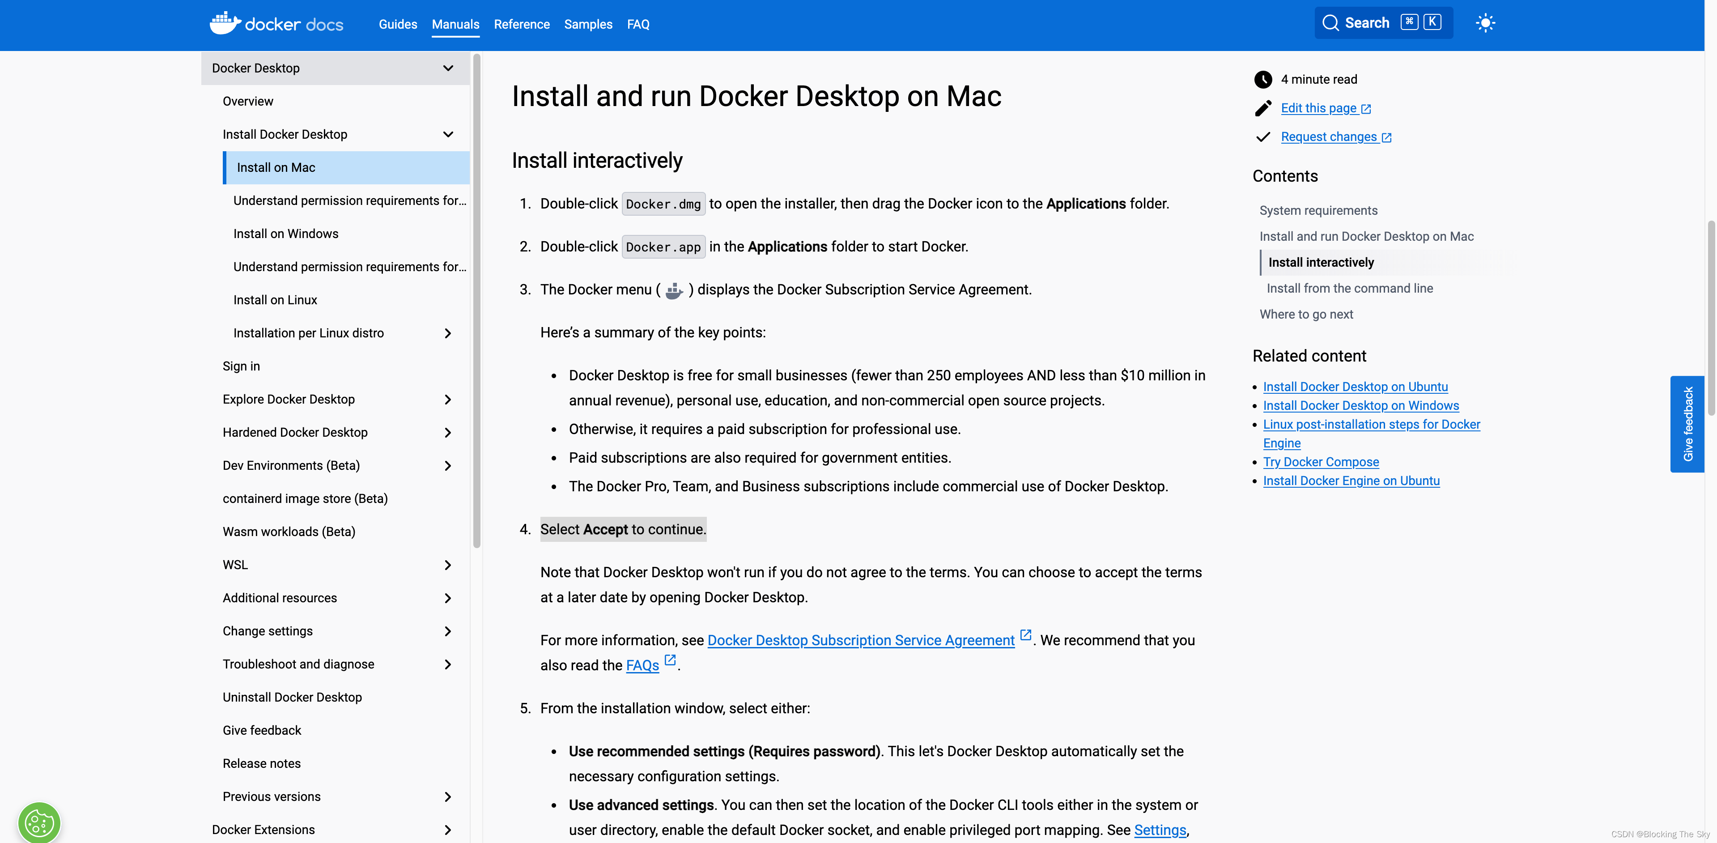Image resolution: width=1717 pixels, height=843 pixels.
Task: Expand Explore Docker Desktop section
Action: [448, 399]
